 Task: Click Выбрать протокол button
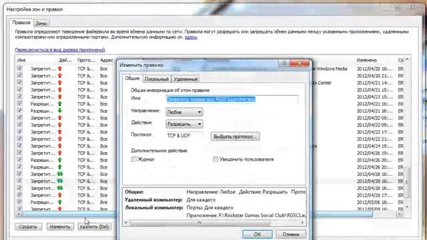(x=236, y=136)
